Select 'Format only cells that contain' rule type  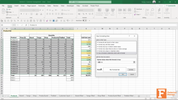117,44
